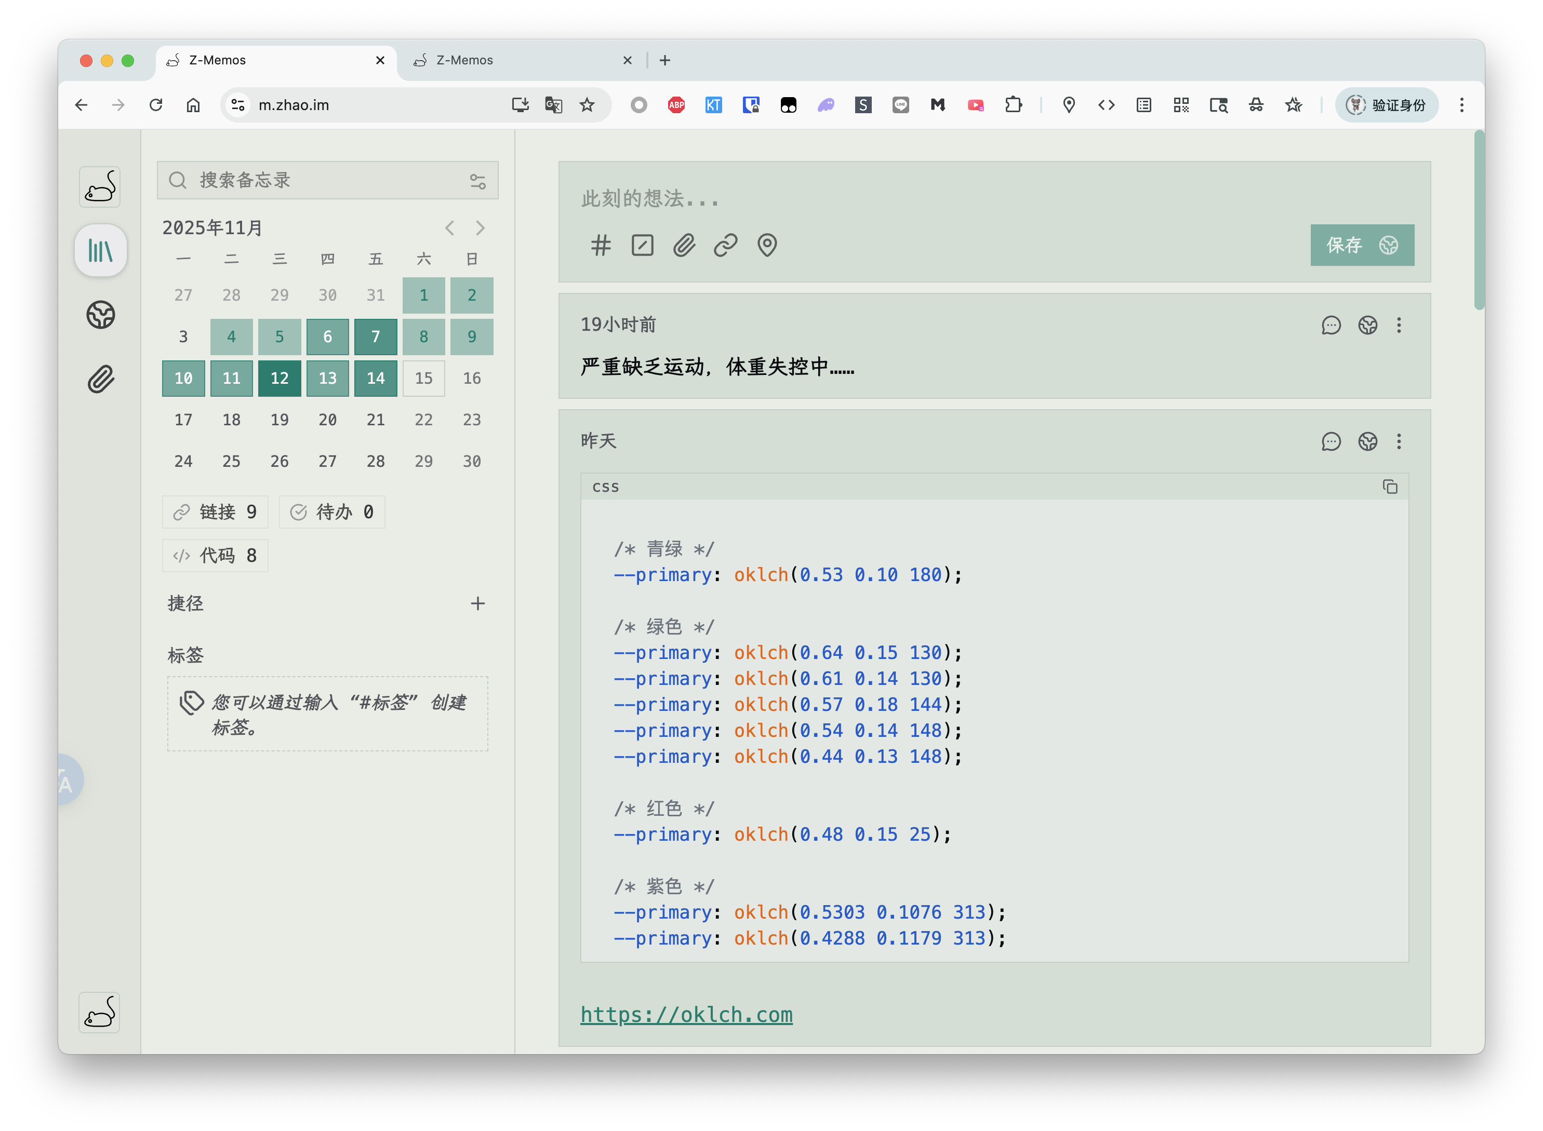Screen dimensions: 1543x1131
Task: Go to the previous calendar month
Action: coord(449,228)
